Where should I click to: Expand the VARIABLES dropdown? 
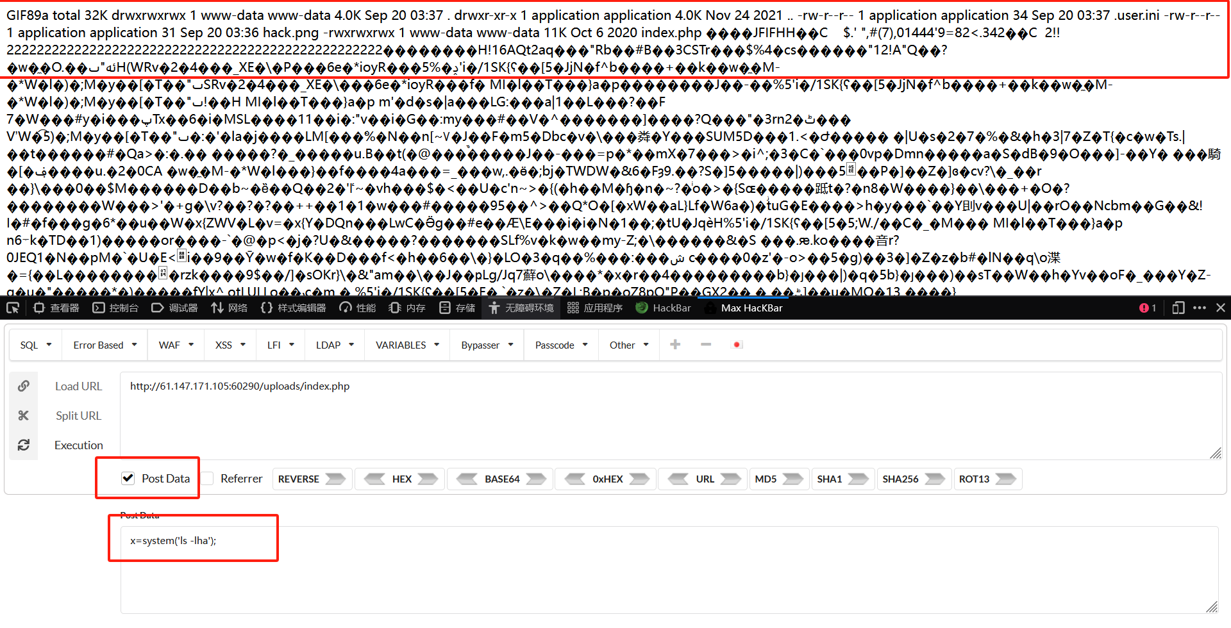pos(408,345)
